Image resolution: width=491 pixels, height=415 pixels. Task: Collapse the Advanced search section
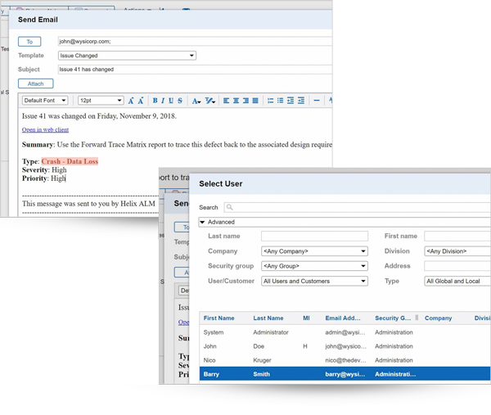(x=203, y=222)
